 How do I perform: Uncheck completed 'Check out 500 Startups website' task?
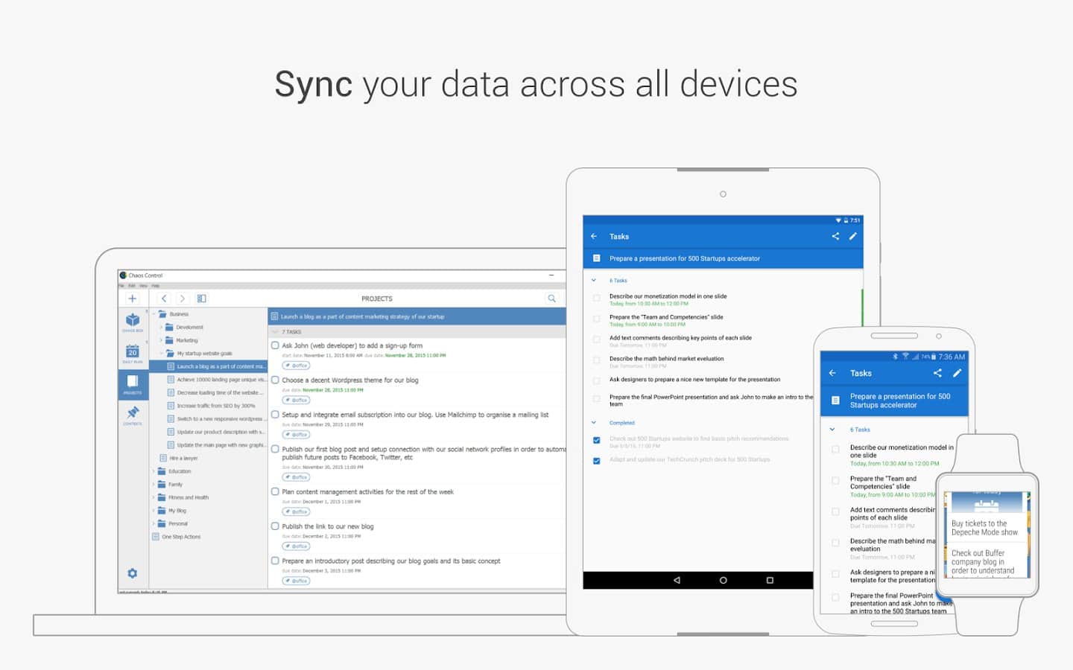pyautogui.click(x=596, y=440)
